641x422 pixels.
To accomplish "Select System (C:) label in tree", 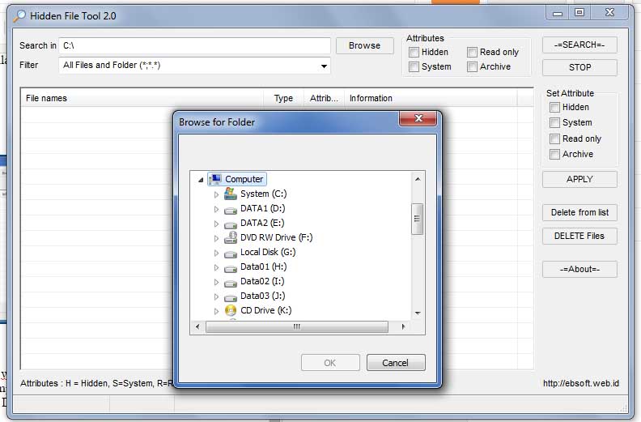I will point(263,194).
